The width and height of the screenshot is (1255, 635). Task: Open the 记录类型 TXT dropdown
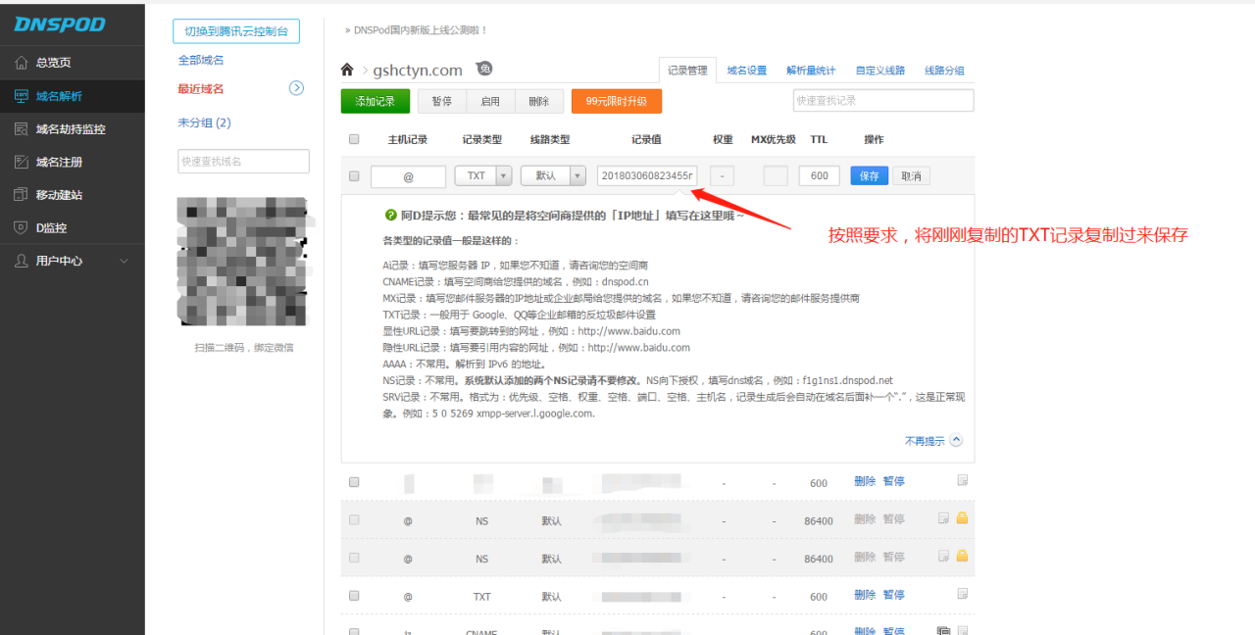pyautogui.click(x=504, y=176)
